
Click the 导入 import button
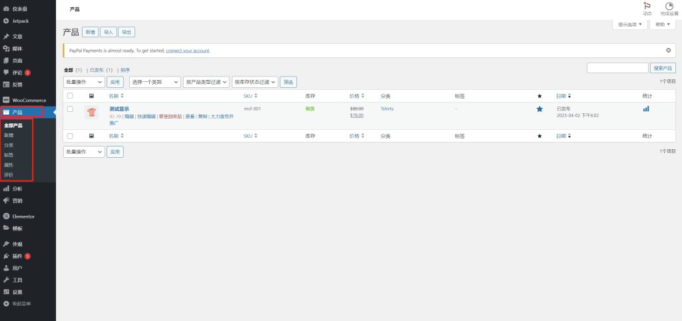point(109,32)
